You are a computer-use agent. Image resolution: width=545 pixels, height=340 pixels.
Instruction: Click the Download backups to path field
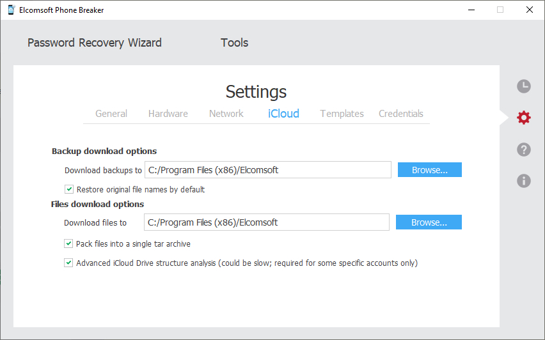[x=267, y=170]
